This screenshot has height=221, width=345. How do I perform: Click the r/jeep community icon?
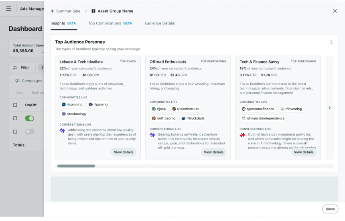click(154, 109)
